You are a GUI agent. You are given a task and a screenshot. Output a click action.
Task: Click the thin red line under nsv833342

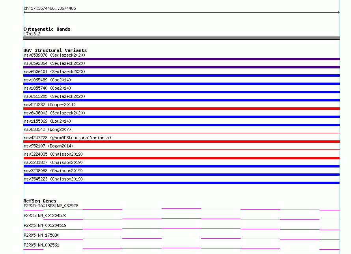pos(181,133)
